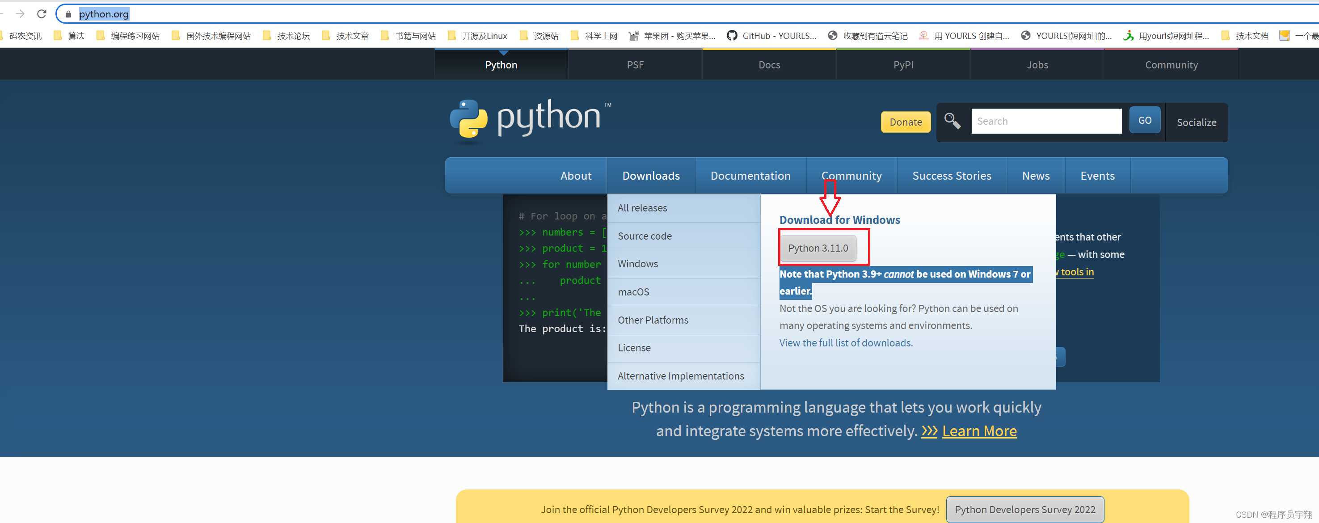Viewport: 1319px width, 523px height.
Task: Open the GitHub - YOURLS bookmark
Action: coord(771,36)
